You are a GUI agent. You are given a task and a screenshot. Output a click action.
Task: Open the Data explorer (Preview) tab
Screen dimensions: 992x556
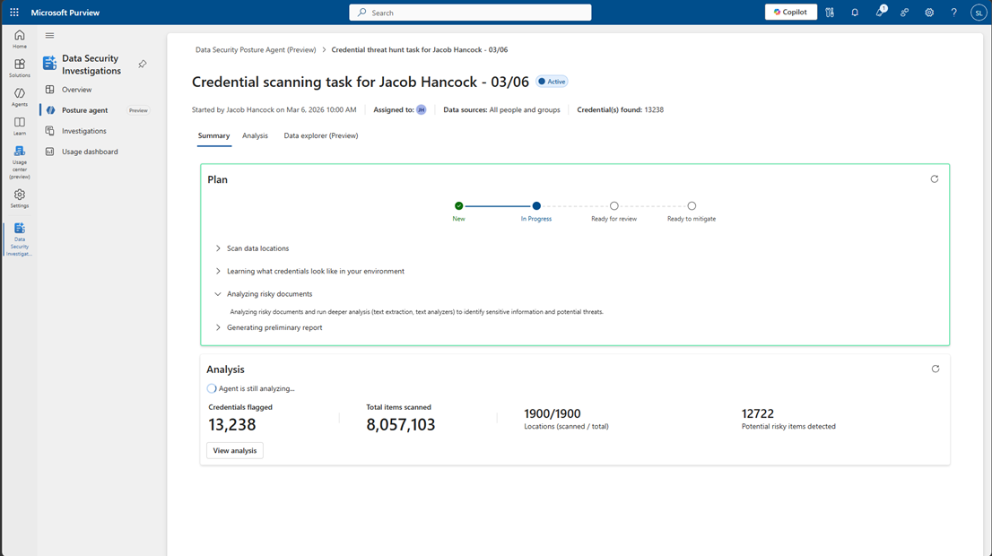point(320,136)
